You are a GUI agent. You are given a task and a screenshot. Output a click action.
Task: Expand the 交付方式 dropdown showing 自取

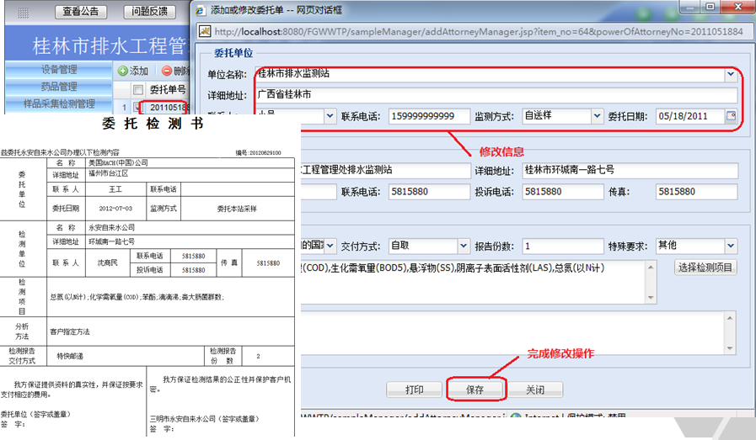(x=464, y=246)
